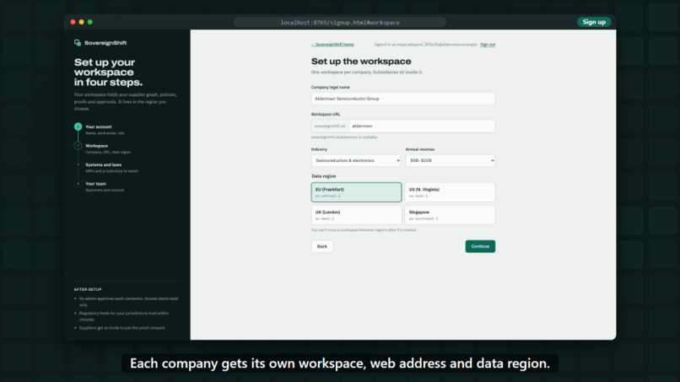Click the Back button

pyautogui.click(x=321, y=246)
